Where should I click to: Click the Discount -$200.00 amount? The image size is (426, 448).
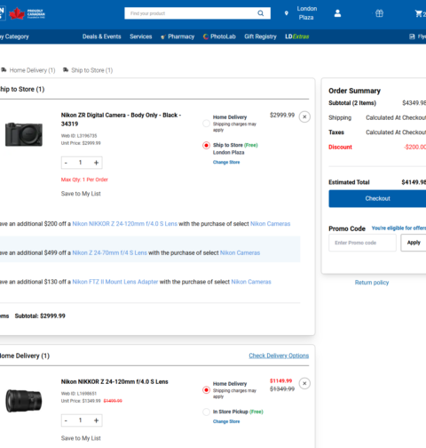click(x=414, y=147)
